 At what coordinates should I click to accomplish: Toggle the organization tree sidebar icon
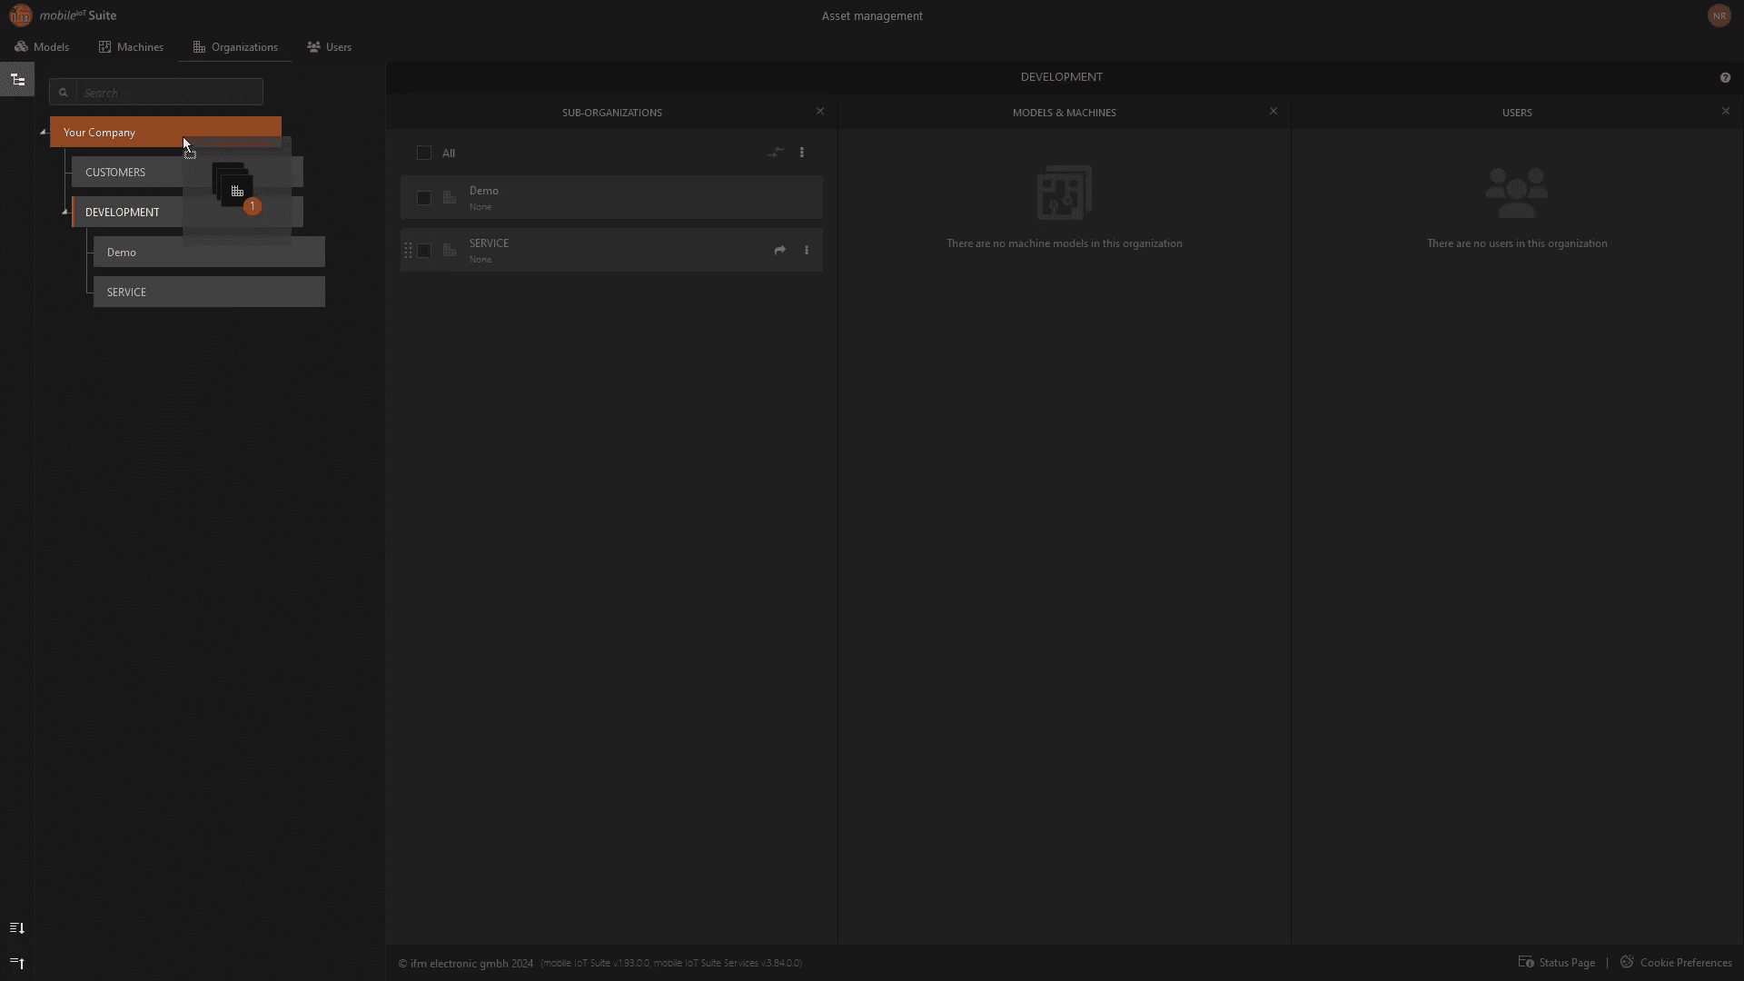[17, 80]
